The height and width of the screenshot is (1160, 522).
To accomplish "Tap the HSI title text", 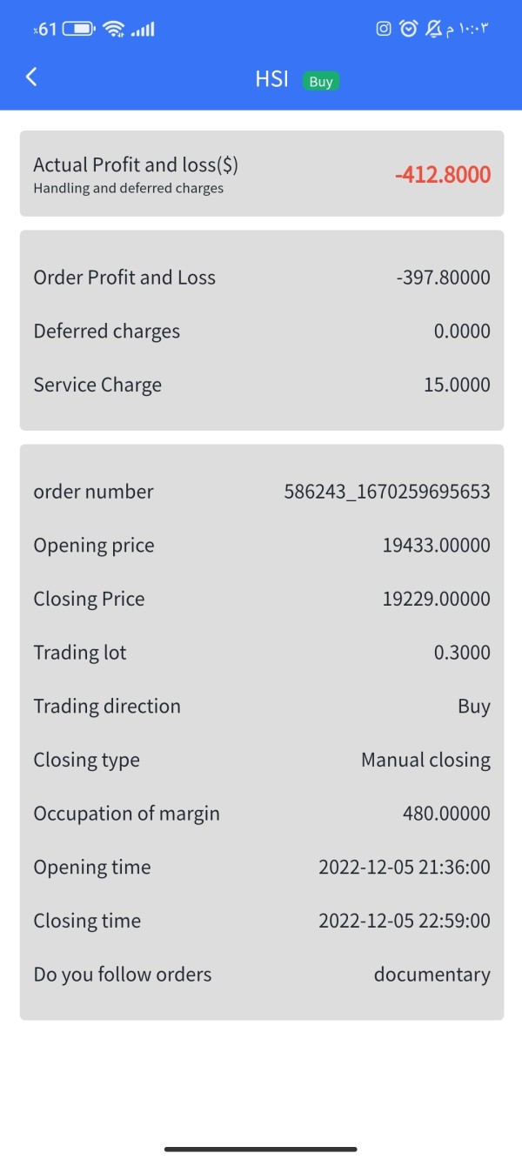I will point(271,79).
